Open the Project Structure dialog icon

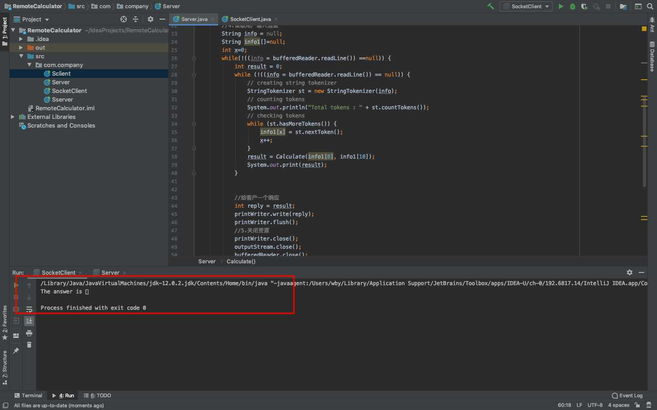[623, 6]
